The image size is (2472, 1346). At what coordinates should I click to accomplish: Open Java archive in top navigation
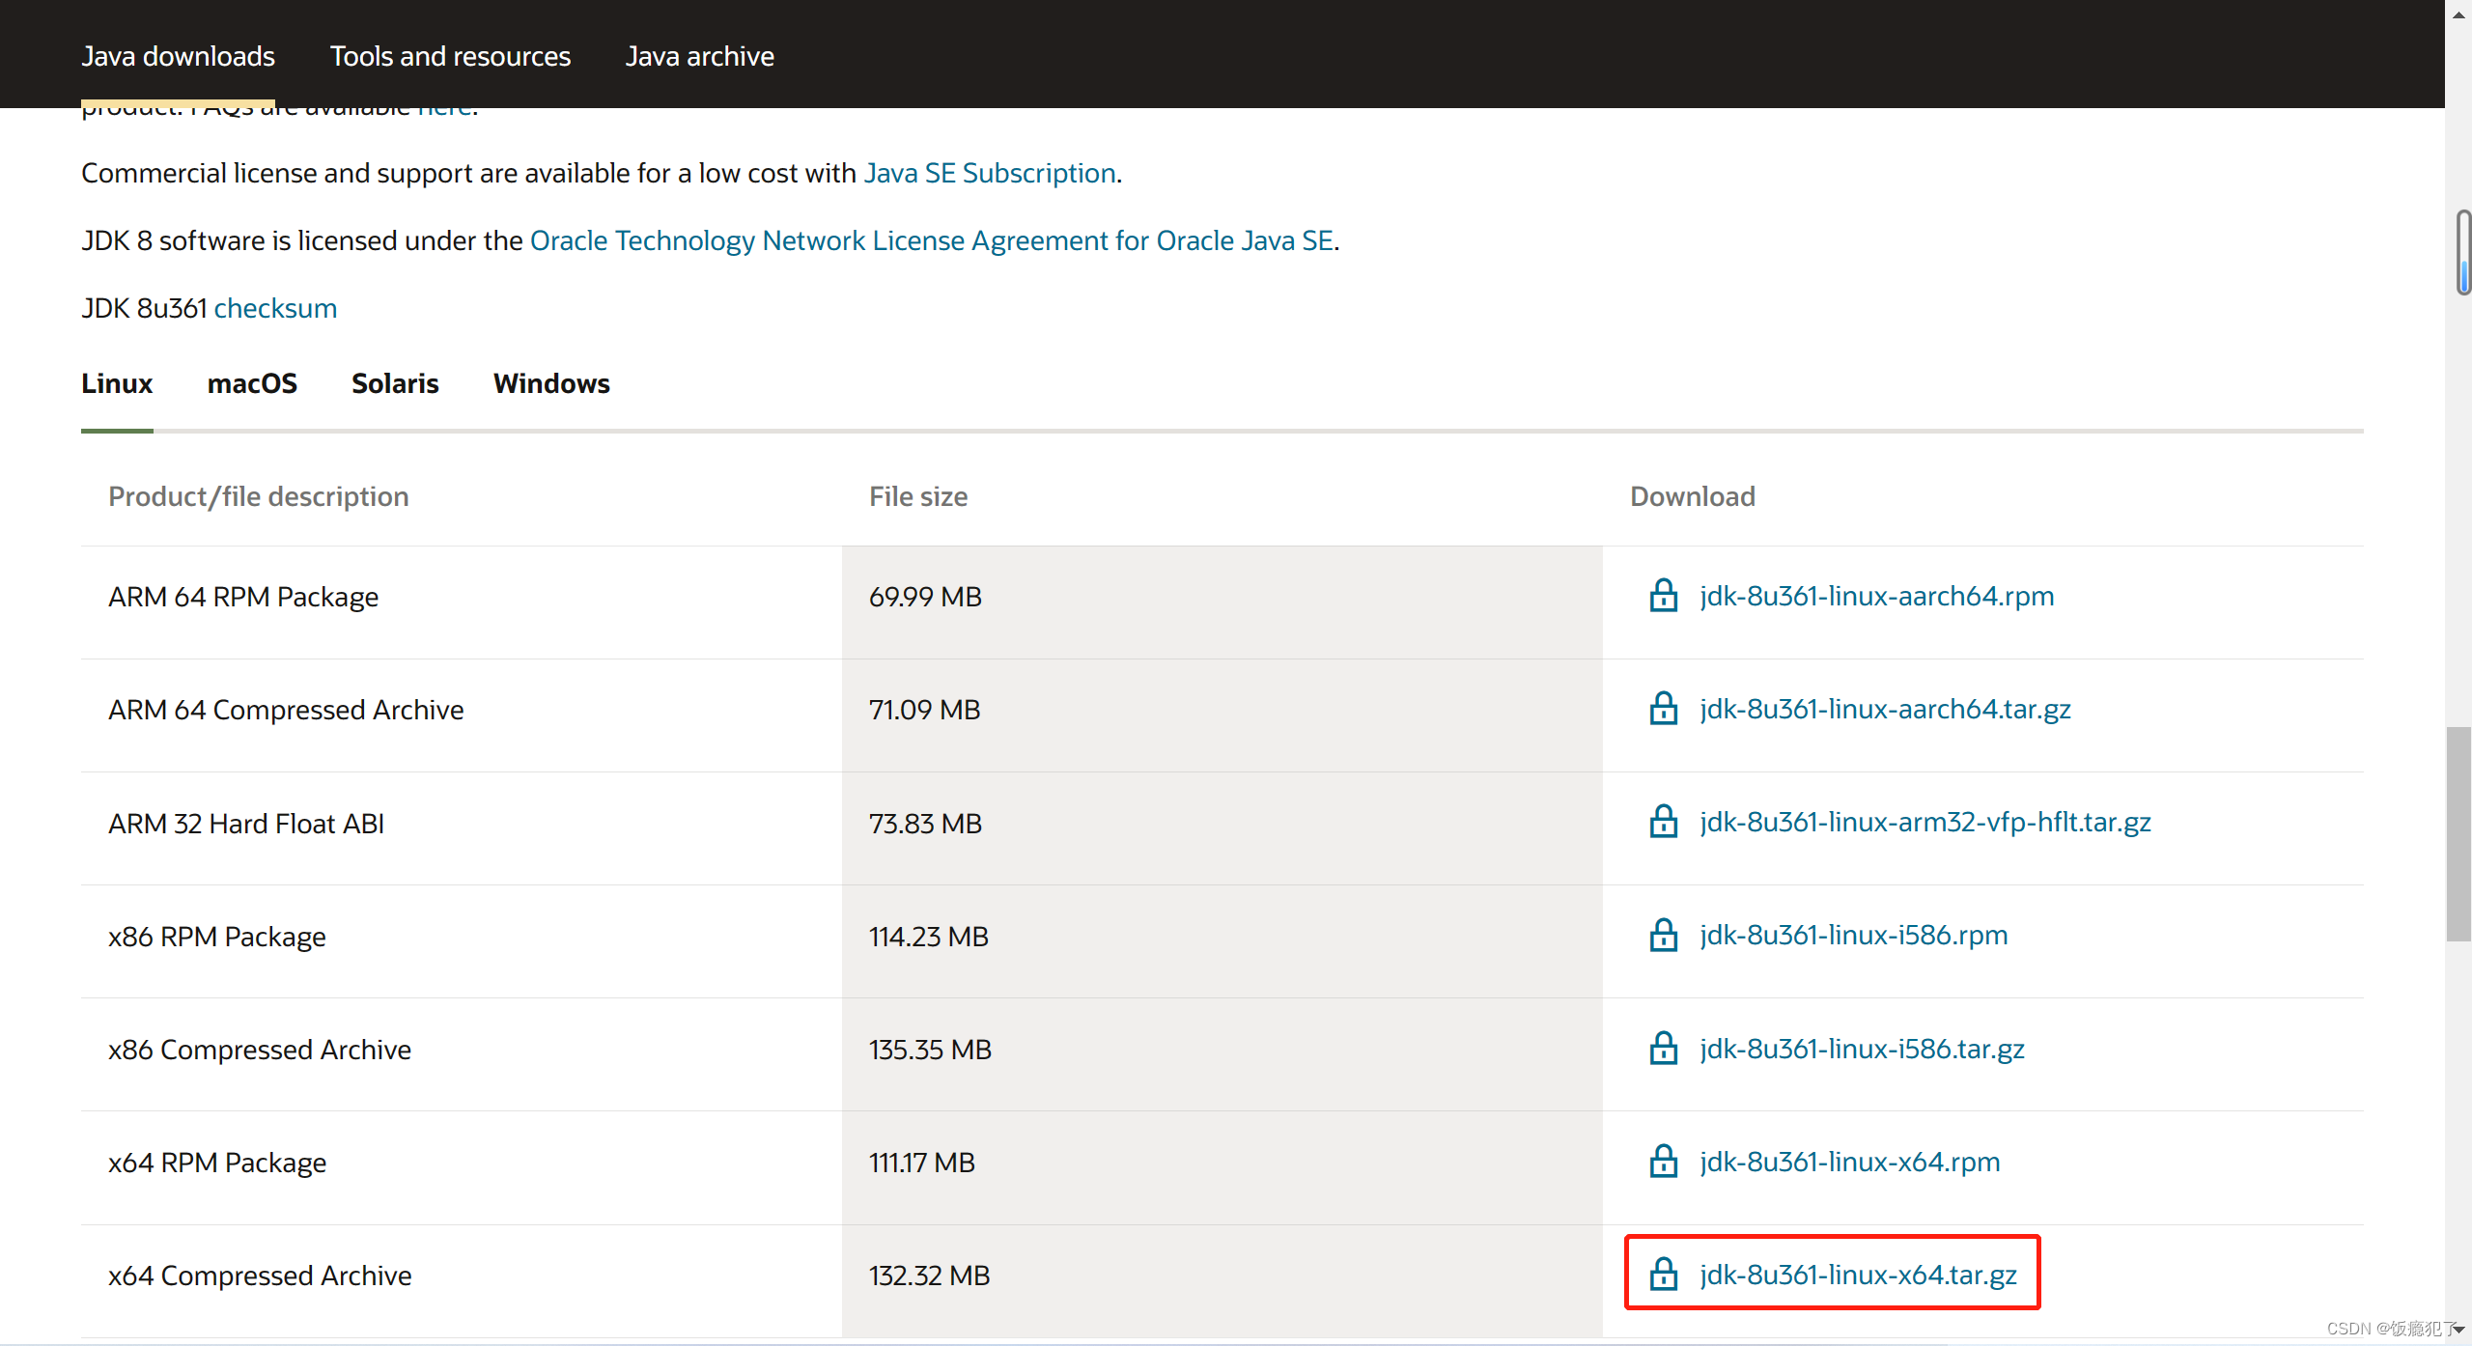pyautogui.click(x=699, y=56)
